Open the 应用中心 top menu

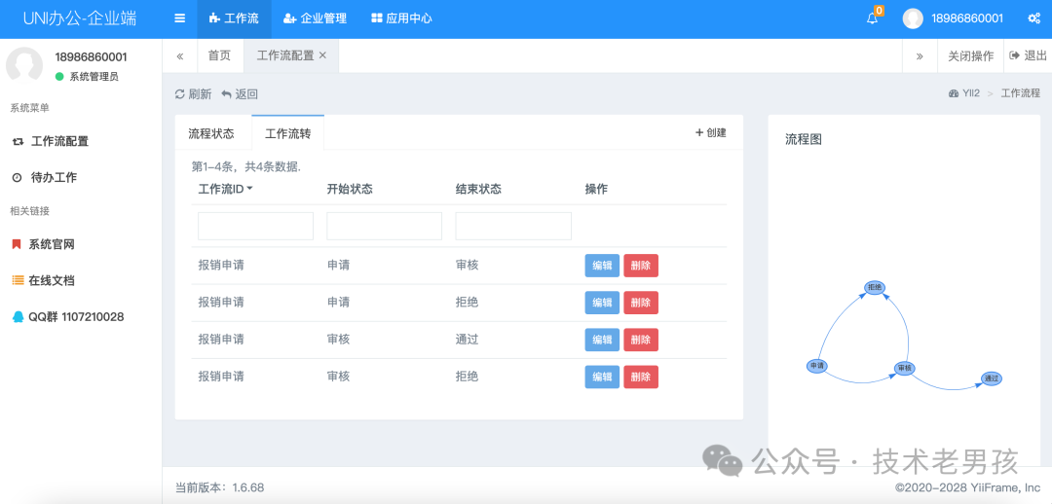coord(401,18)
